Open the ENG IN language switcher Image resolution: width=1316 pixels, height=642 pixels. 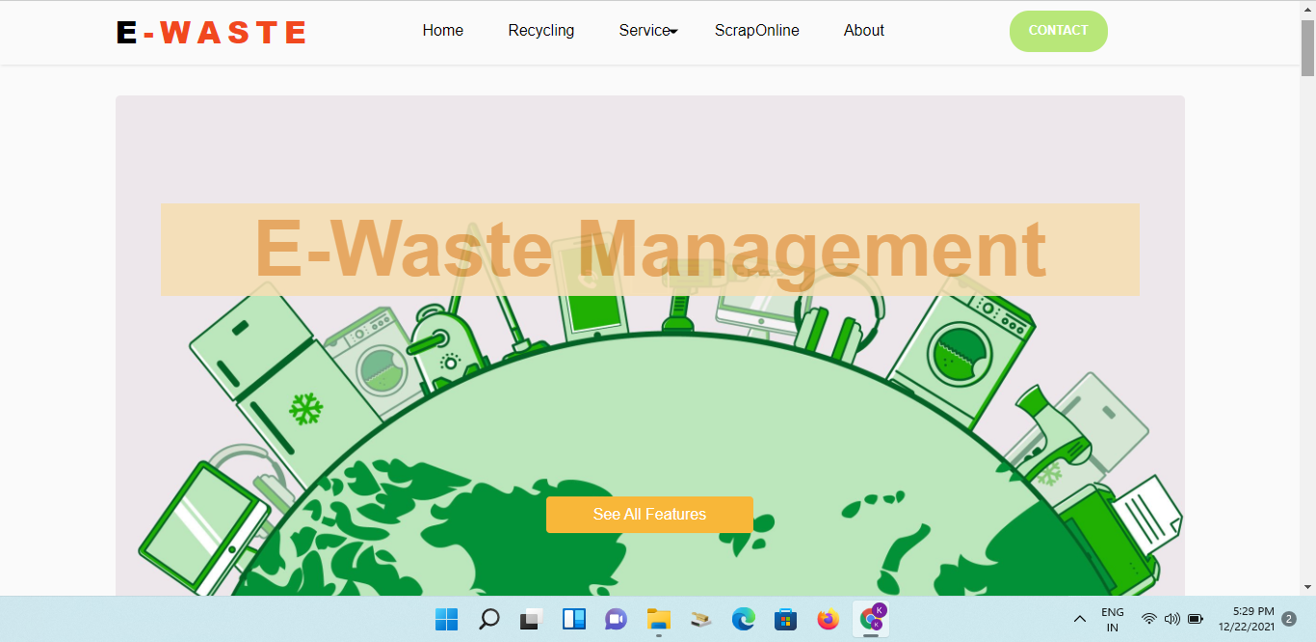1113,618
